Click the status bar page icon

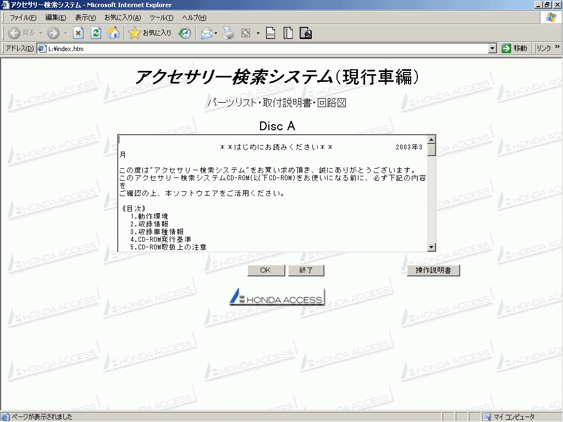point(5,417)
